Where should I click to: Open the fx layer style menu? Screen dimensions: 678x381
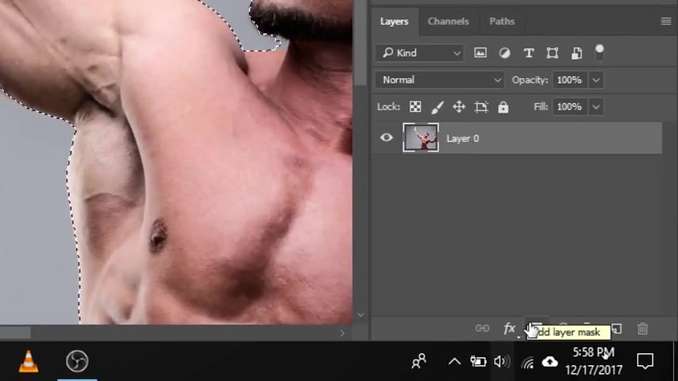click(510, 329)
